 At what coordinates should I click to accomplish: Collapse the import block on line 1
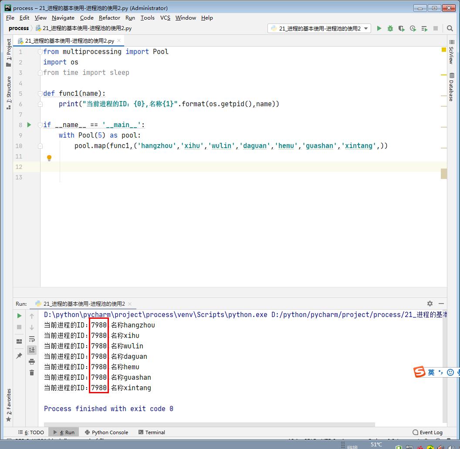tap(40, 52)
